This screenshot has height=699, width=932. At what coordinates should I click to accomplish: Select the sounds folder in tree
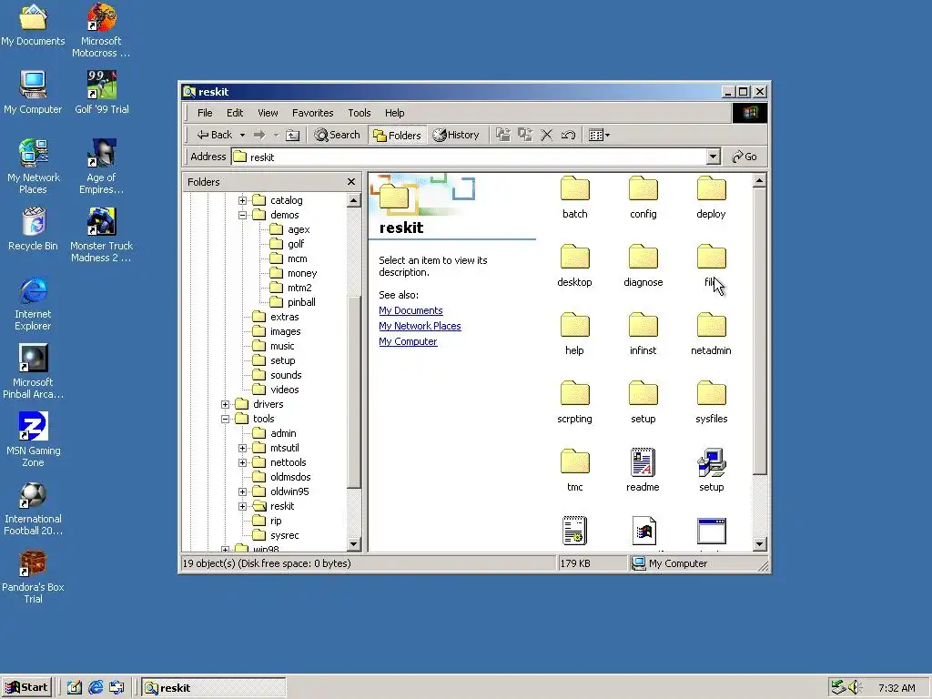tap(277, 375)
